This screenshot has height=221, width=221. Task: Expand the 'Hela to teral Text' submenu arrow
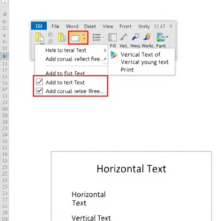click(x=105, y=51)
